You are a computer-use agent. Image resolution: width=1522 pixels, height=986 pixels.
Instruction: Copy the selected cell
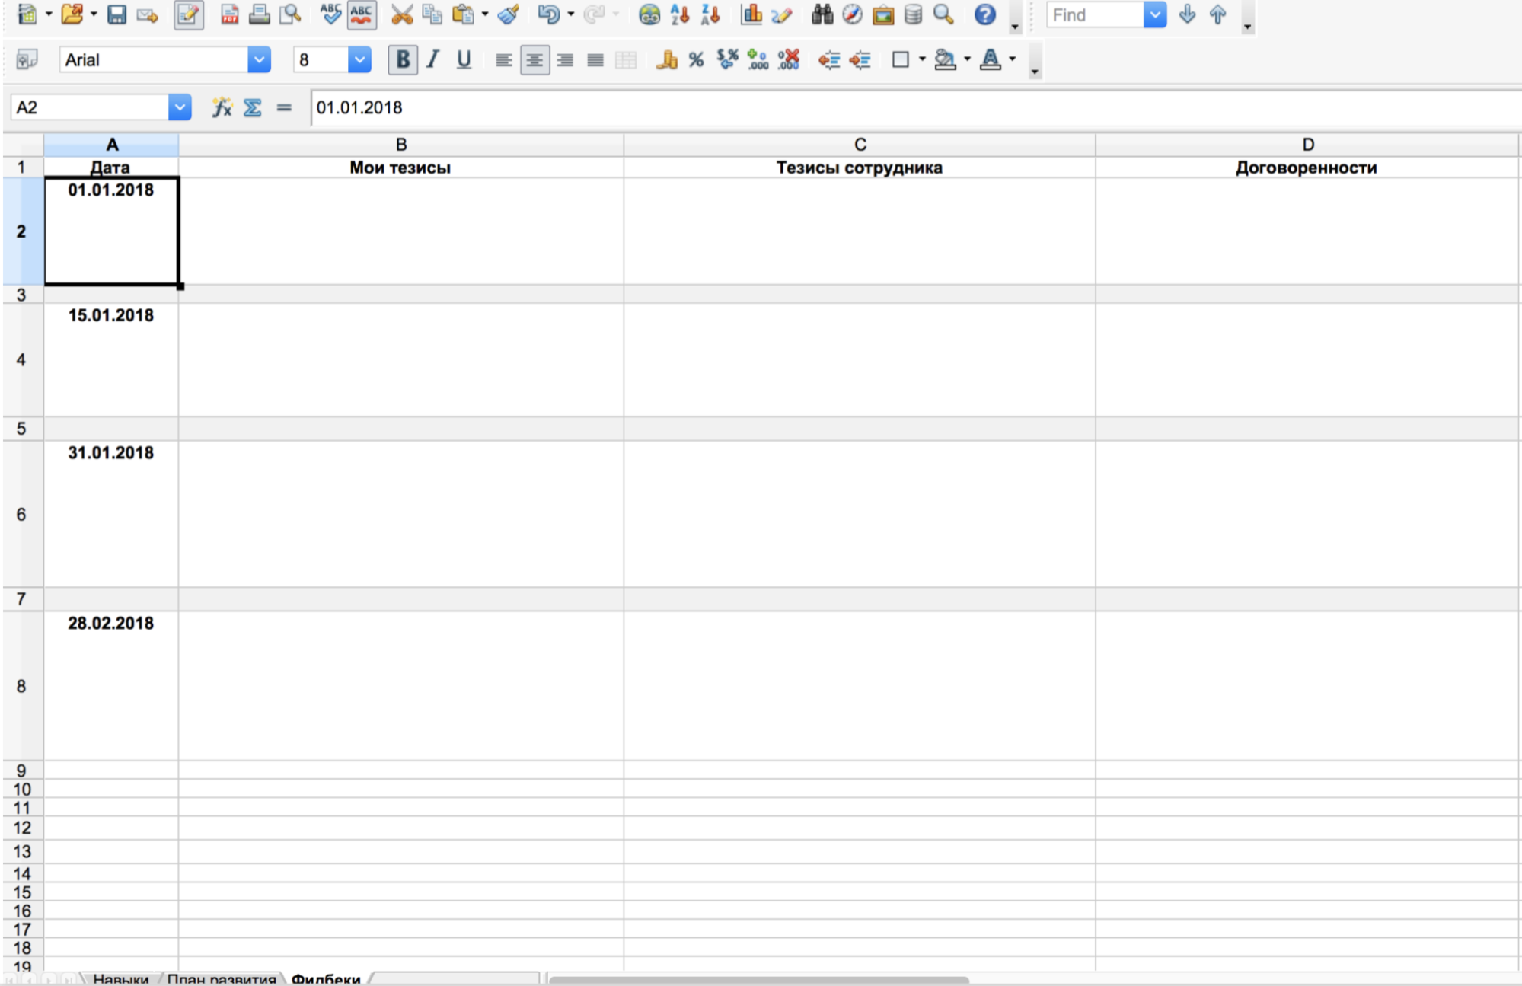click(x=432, y=14)
